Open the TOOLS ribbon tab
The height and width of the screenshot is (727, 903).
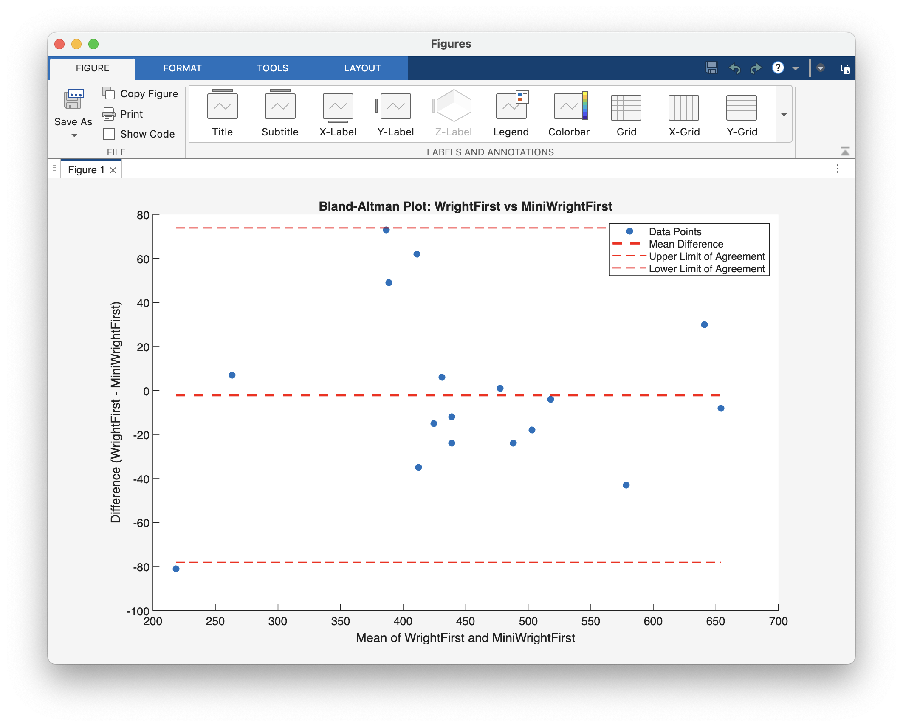point(272,68)
